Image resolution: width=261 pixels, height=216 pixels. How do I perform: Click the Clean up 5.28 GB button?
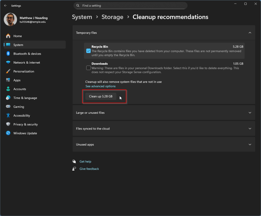tap(101, 96)
